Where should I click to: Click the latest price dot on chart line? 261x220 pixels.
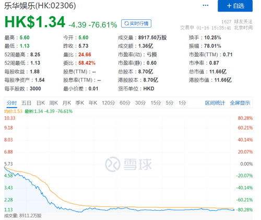tap(234, 210)
